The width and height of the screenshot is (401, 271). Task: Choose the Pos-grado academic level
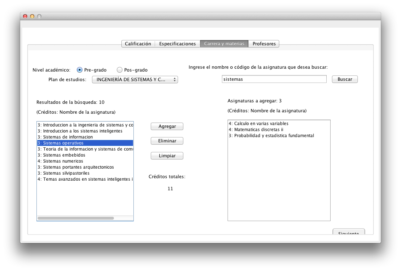coord(119,70)
